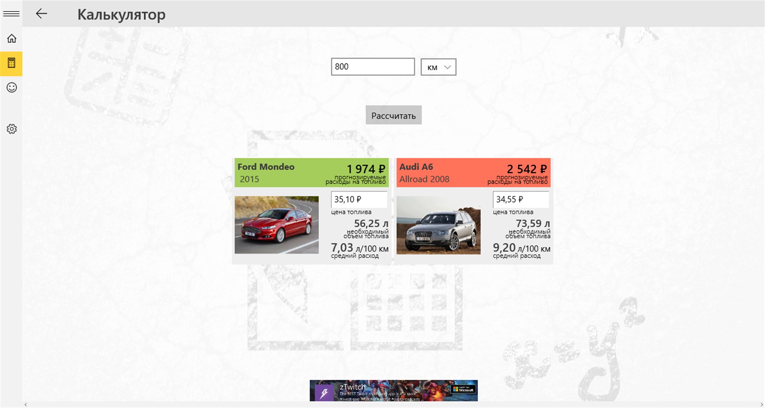Open the hamburger menu
Viewport: 765px width, 408px height.
pyautogui.click(x=11, y=14)
